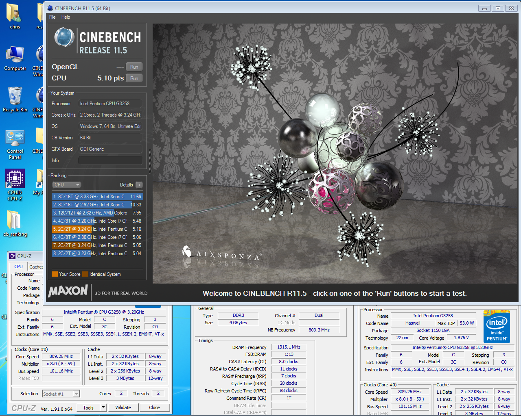Select ranking entry 3 AMD Opteron 7.95
The height and width of the screenshot is (416, 521).
pyautogui.click(x=97, y=213)
